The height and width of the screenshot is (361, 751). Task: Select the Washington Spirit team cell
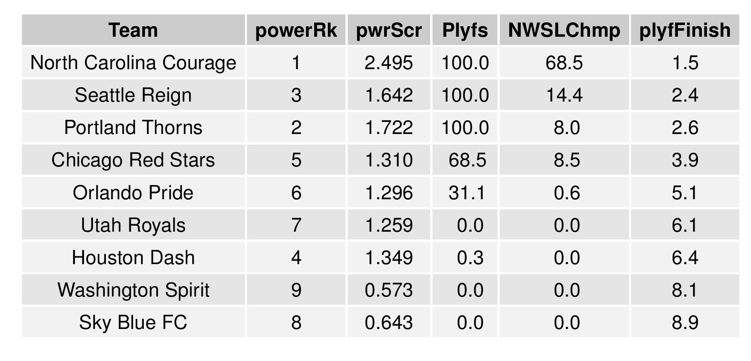[x=133, y=290]
